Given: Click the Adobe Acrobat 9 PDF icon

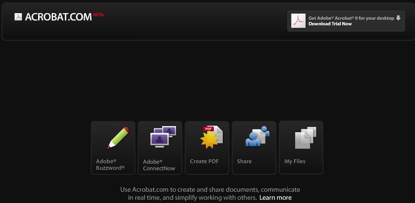Looking at the screenshot, I should 298,21.
